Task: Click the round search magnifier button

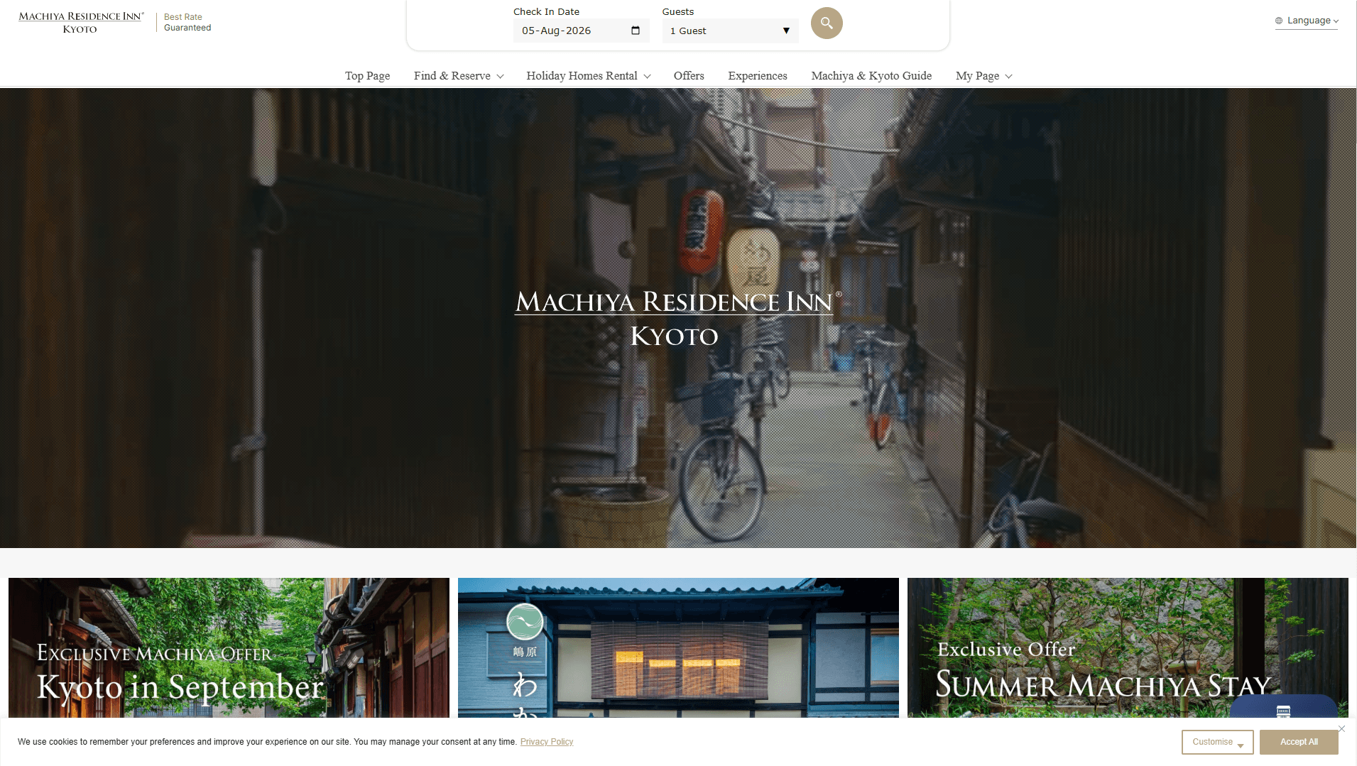Action: [827, 23]
